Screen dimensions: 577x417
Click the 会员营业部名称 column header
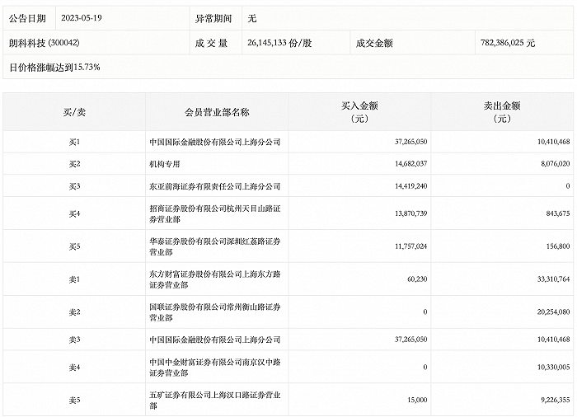pos(217,112)
